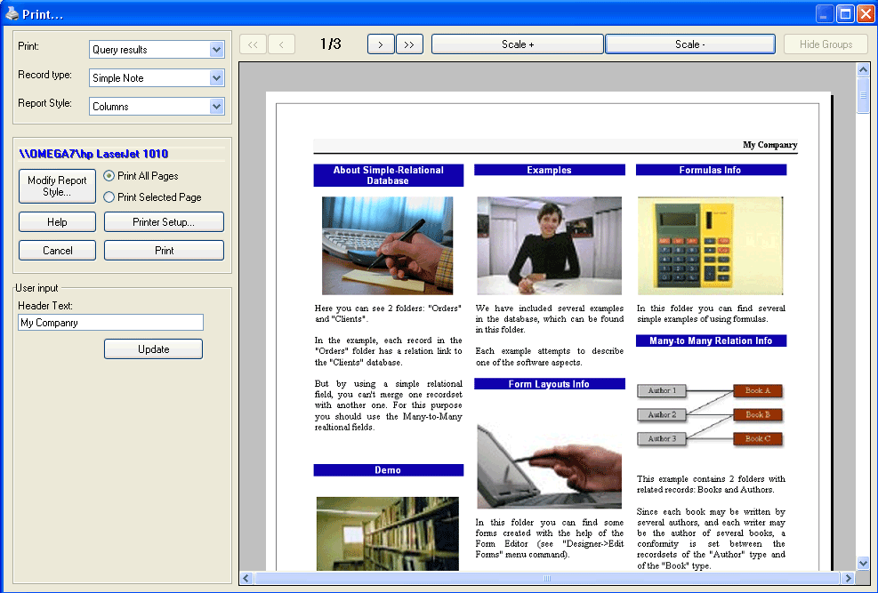The image size is (878, 593).
Task: Jump to last page with >> button
Action: click(x=409, y=44)
